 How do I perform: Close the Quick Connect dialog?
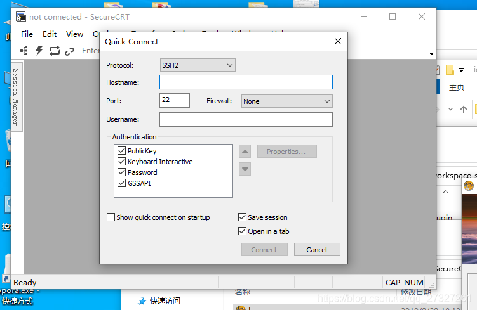point(338,41)
